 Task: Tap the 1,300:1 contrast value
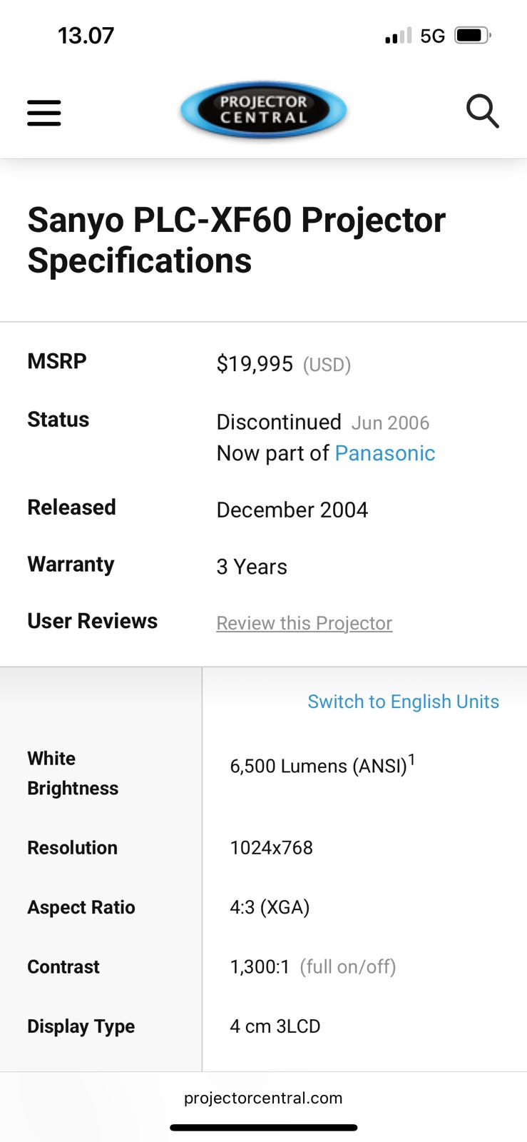260,967
